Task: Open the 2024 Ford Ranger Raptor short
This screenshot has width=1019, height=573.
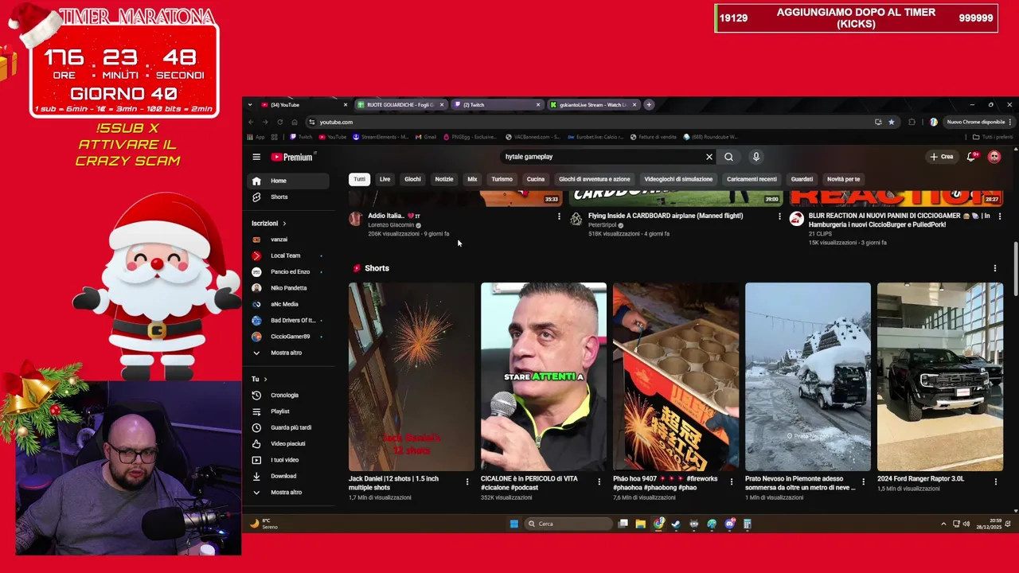Action: click(940, 377)
